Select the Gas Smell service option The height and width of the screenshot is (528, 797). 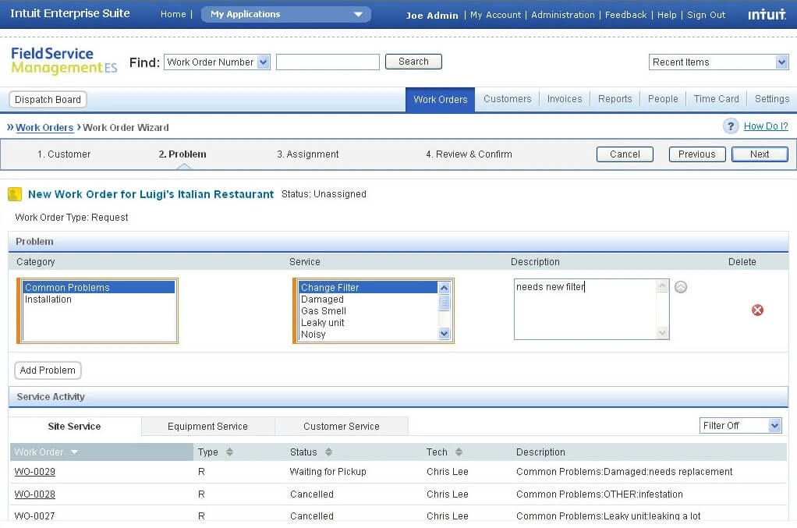[x=368, y=311]
